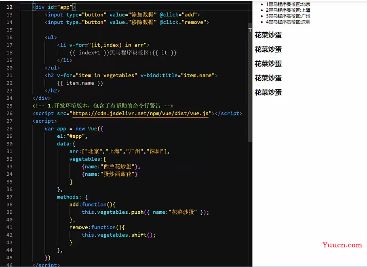Select list item "1黑马程序员校区:北京" in preview
This screenshot has width=367, height=267.
pos(288,4)
